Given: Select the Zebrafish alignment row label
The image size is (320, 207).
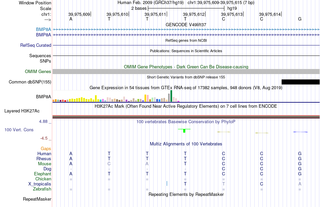Looking at the screenshot, I should coord(42,189).
